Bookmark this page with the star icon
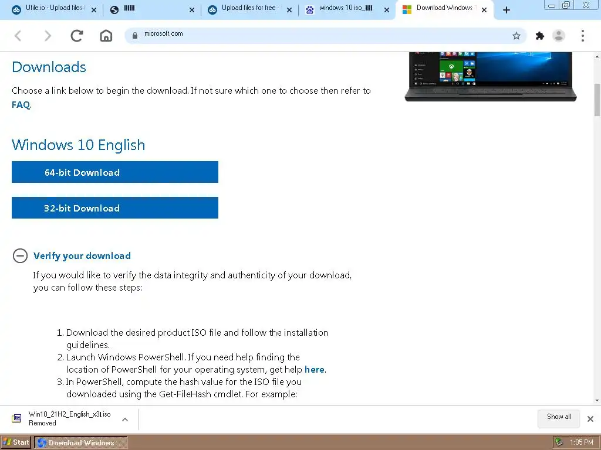601x450 pixels. pyautogui.click(x=516, y=36)
